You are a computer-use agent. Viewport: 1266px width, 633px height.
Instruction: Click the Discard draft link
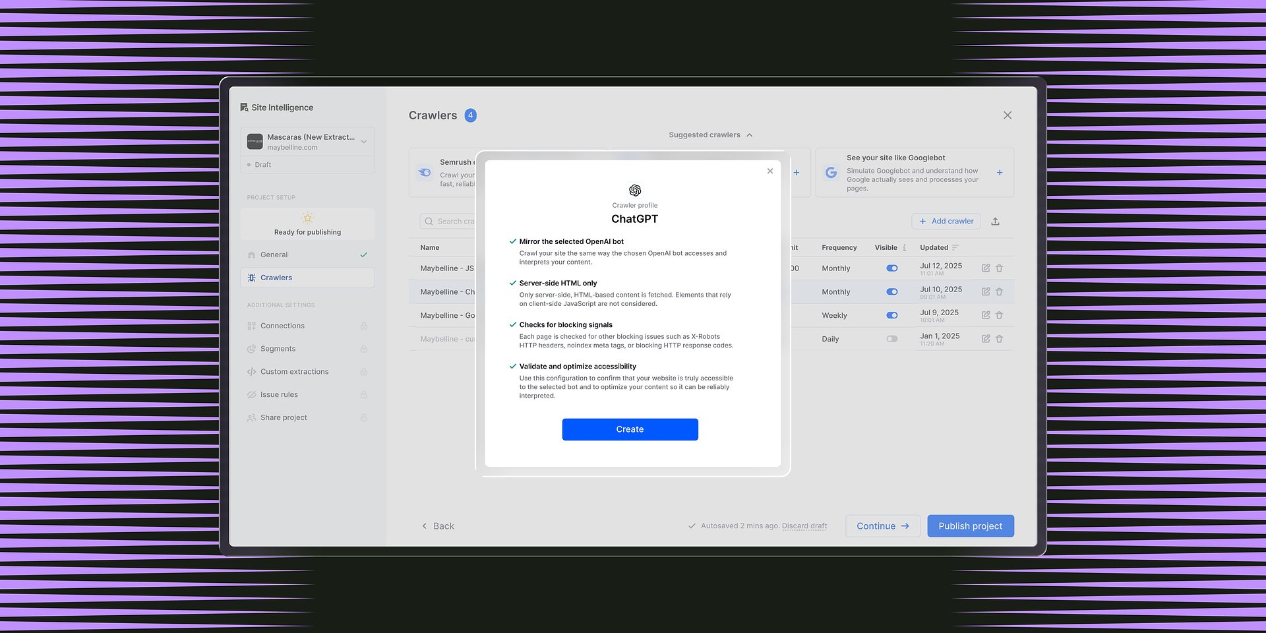coord(804,526)
